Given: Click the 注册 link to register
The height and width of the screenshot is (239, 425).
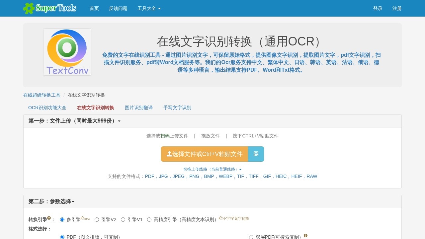Looking at the screenshot, I should tap(397, 8).
